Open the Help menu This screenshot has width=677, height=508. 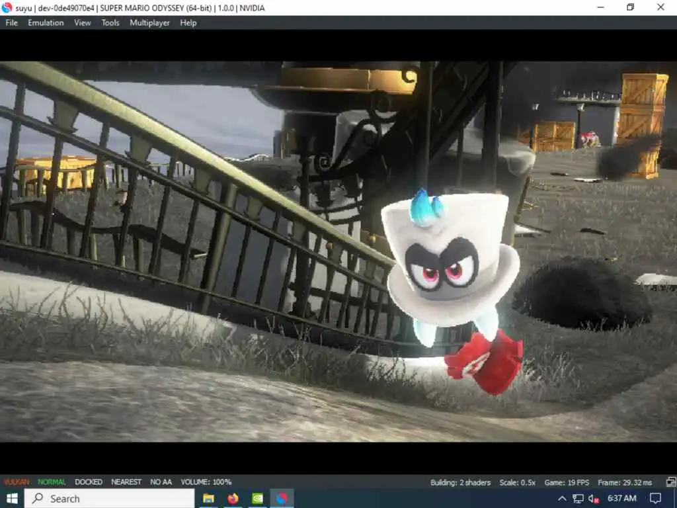(x=188, y=23)
